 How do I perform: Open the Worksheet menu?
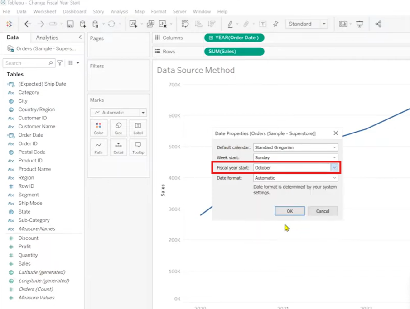[45, 11]
